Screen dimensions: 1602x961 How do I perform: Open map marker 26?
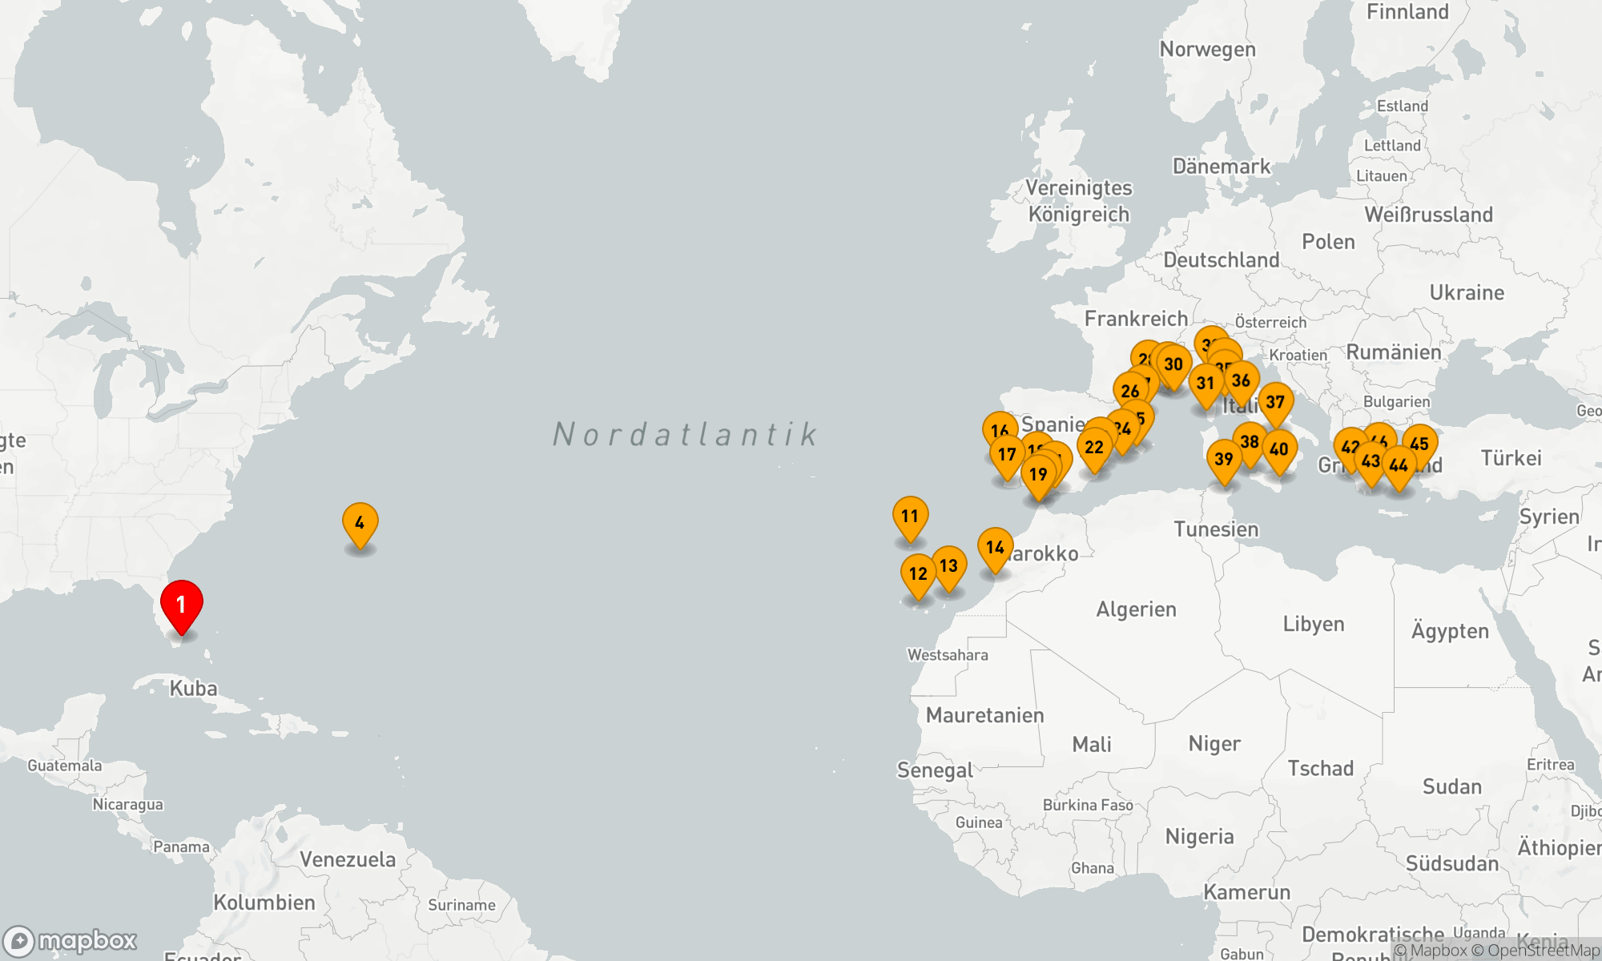[1130, 392]
